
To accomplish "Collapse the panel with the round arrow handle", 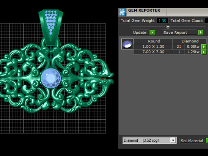I will [168, 27].
